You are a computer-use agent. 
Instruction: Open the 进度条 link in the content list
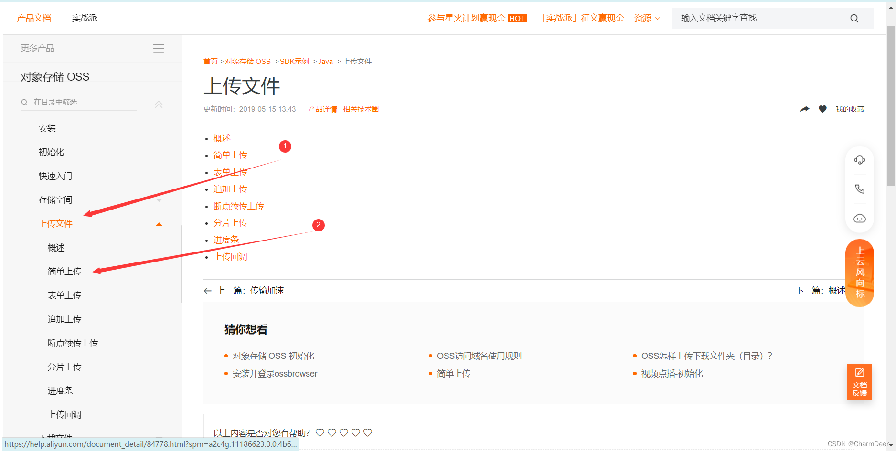pyautogui.click(x=226, y=240)
